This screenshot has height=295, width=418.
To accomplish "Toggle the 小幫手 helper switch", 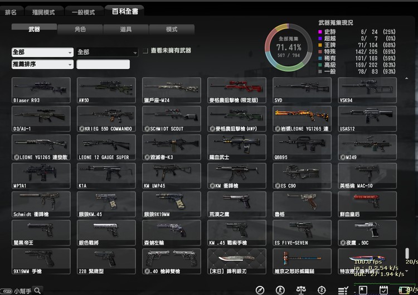I will coord(7,291).
